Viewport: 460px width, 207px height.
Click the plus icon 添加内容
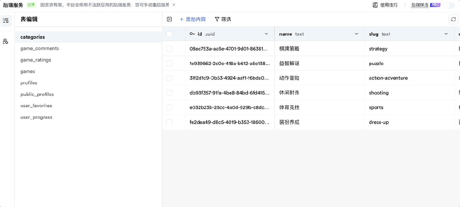[x=182, y=19]
